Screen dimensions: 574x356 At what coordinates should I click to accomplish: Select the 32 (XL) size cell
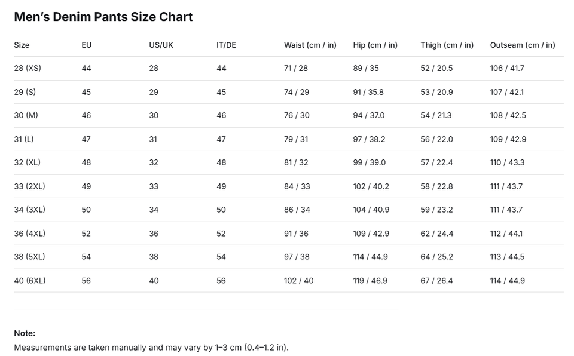click(x=28, y=162)
